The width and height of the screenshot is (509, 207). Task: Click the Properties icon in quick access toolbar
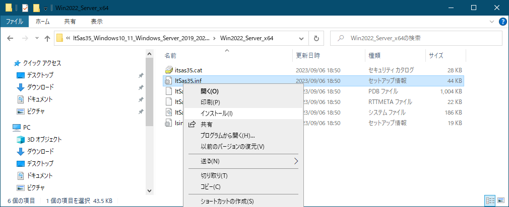25,8
